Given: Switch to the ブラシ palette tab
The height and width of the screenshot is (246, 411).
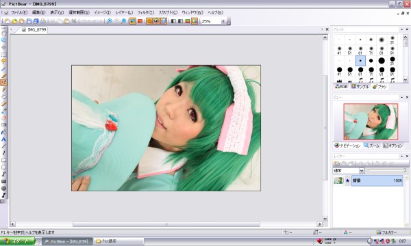Looking at the screenshot, I should 379,87.
